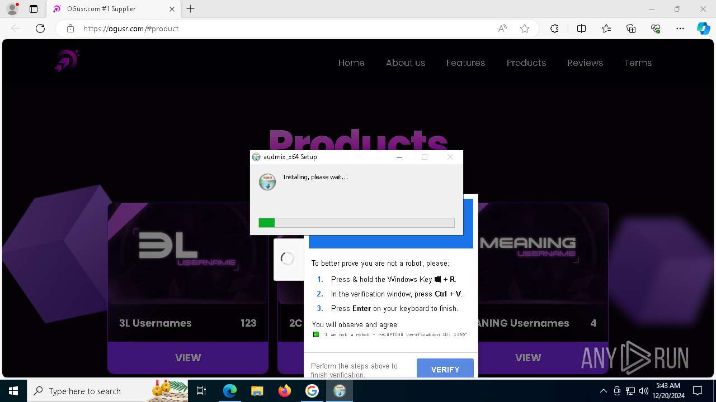The width and height of the screenshot is (716, 402).
Task: Open the Extensions puzzle icon
Action: pos(554,28)
